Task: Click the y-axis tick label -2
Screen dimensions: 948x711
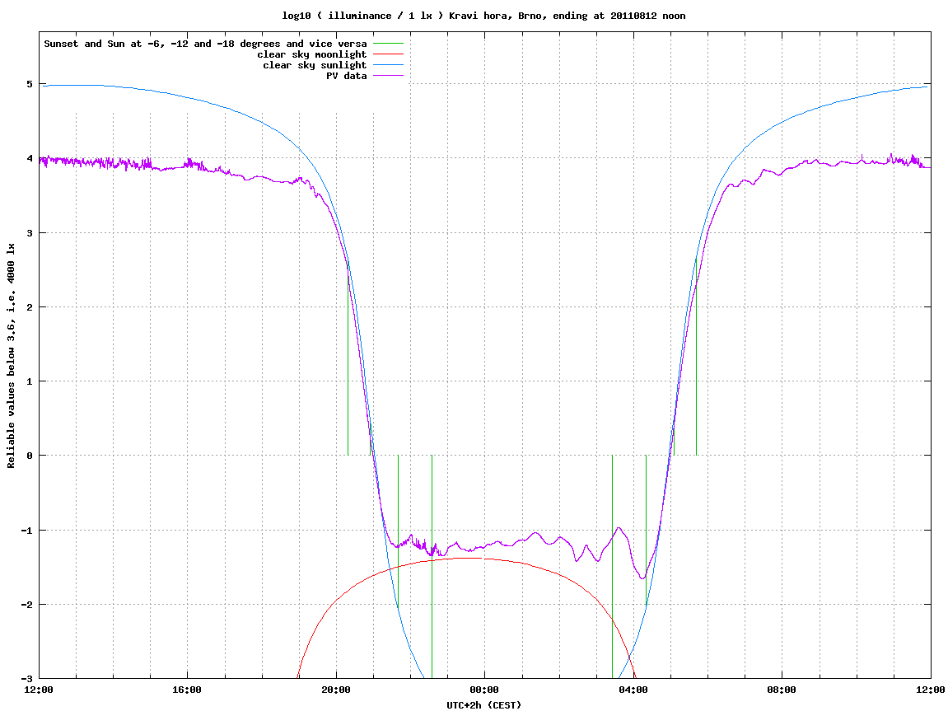Action: click(x=26, y=605)
